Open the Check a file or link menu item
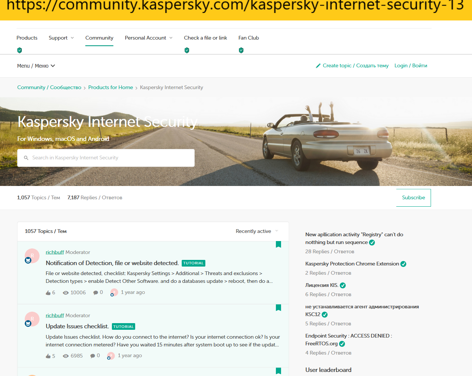472x376 pixels. tap(205, 38)
